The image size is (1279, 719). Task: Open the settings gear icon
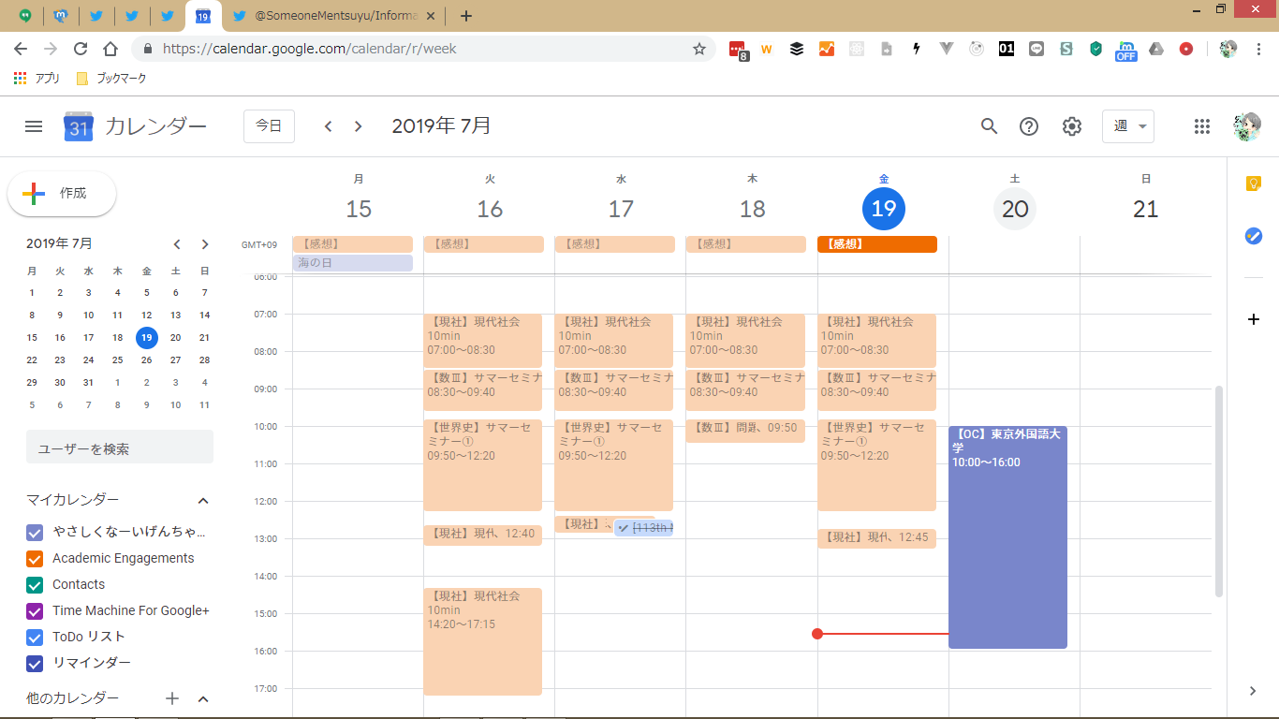[1072, 126]
